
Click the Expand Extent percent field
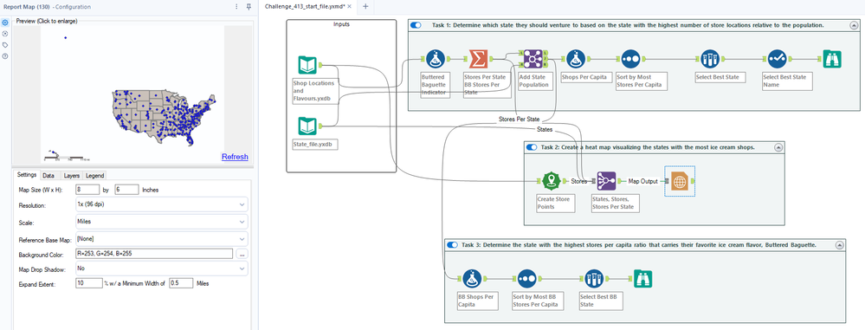pyautogui.click(x=88, y=283)
